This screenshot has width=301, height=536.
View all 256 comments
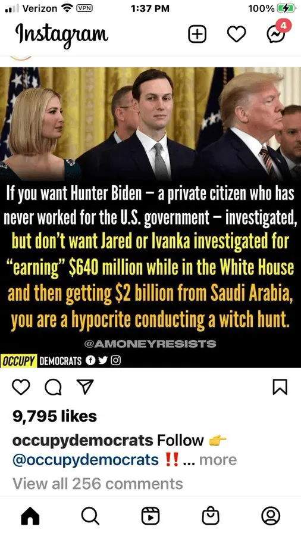point(98,484)
